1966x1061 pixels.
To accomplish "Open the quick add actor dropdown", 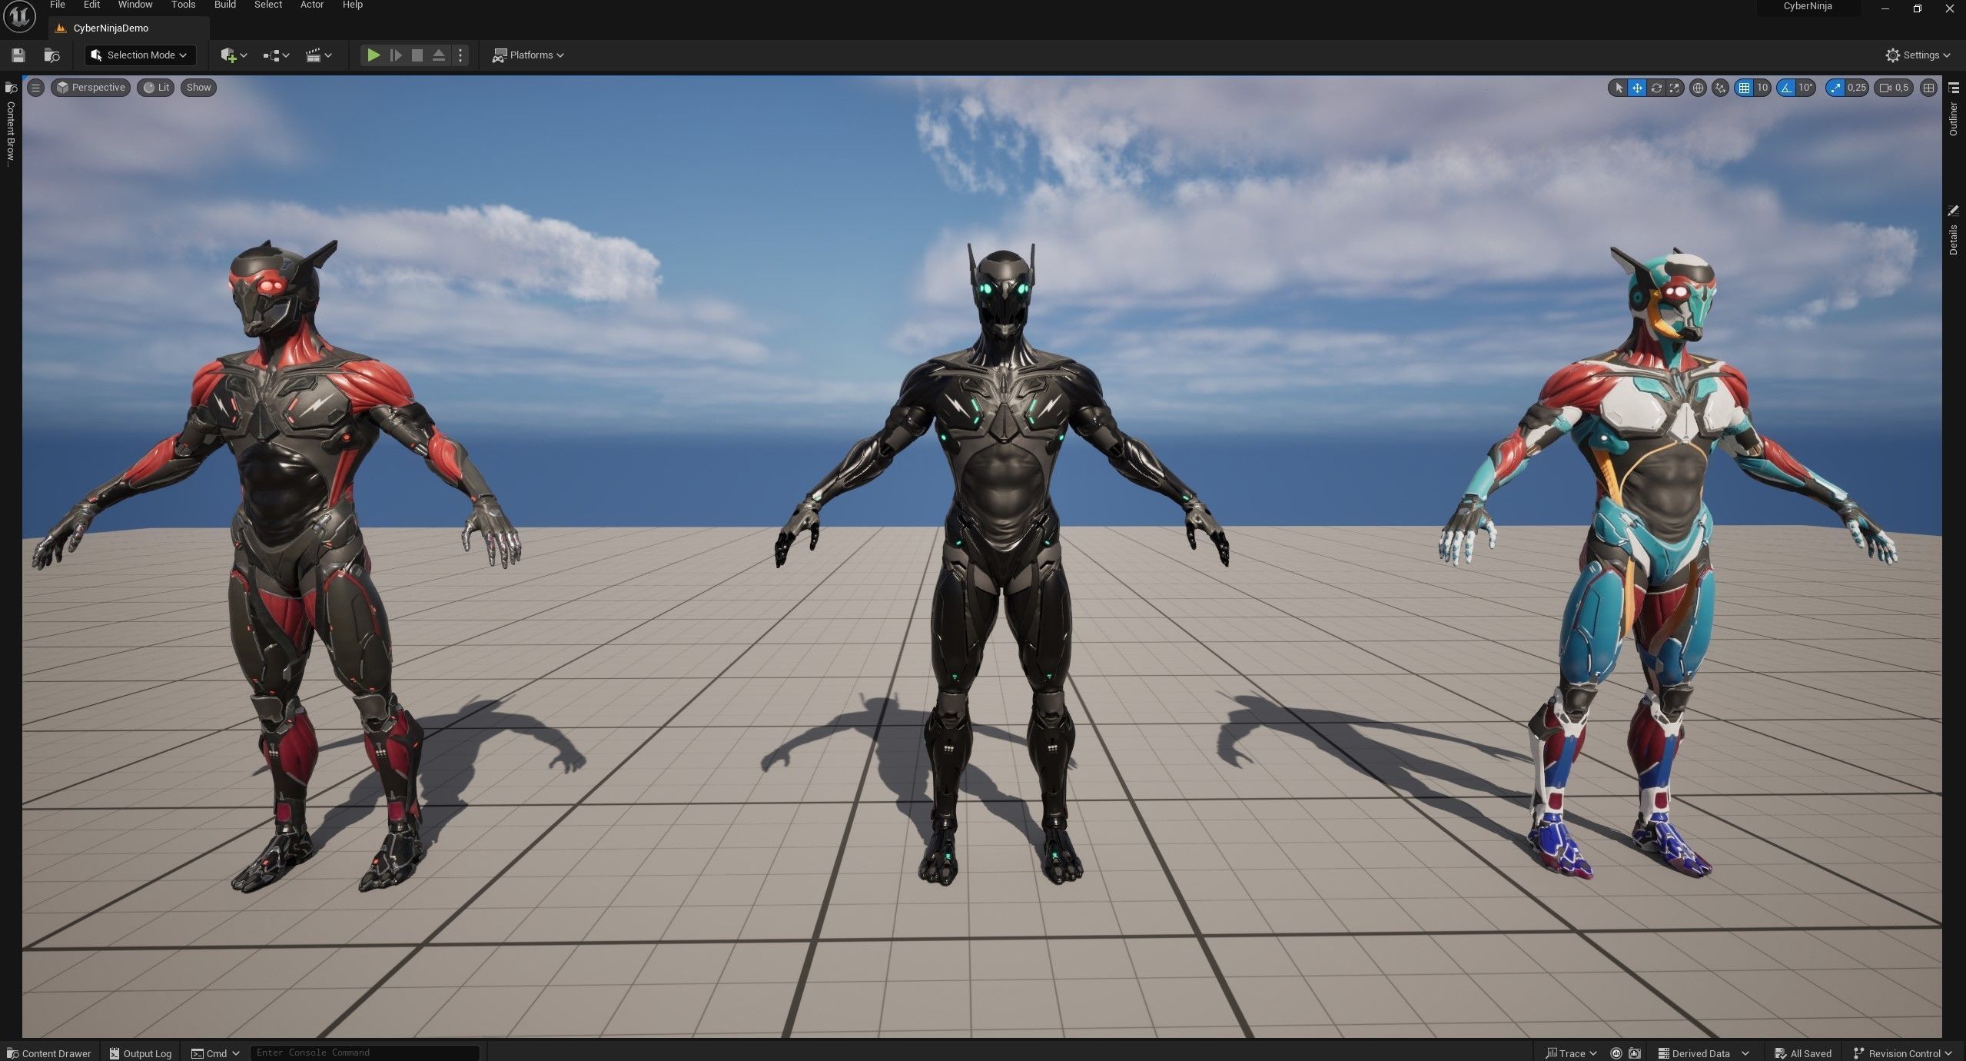I will tap(234, 55).
